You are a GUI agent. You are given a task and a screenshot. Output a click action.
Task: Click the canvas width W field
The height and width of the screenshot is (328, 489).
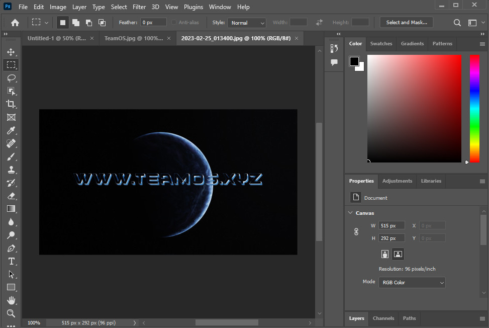click(392, 226)
